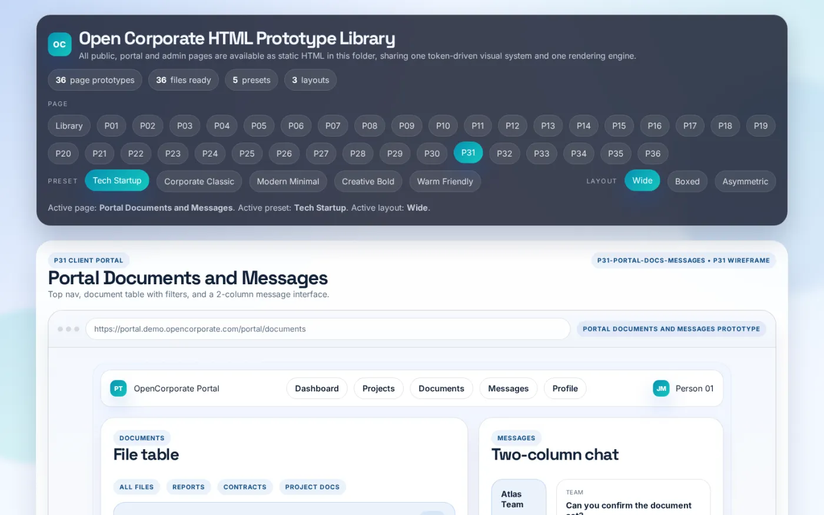Open the Profile nav item
Viewport: 824px width, 515px height.
[565, 388]
